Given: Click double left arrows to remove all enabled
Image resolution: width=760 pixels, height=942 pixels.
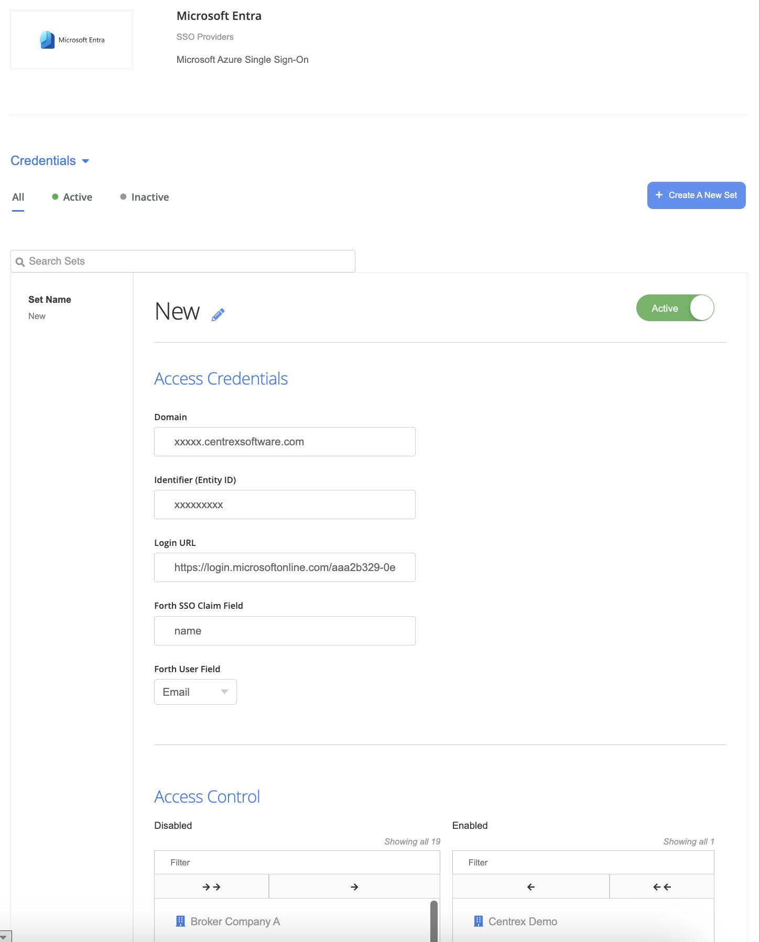Looking at the screenshot, I should [x=662, y=886].
